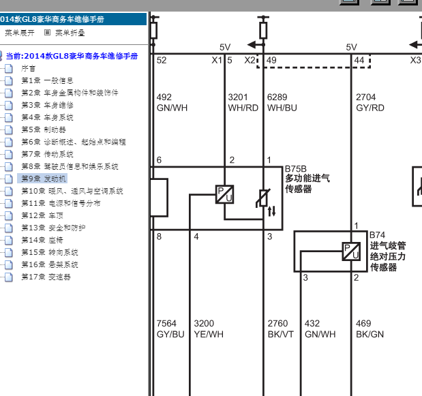
Task: Click the page icon beside 第3章 车身维修
Action: [x=9, y=105]
